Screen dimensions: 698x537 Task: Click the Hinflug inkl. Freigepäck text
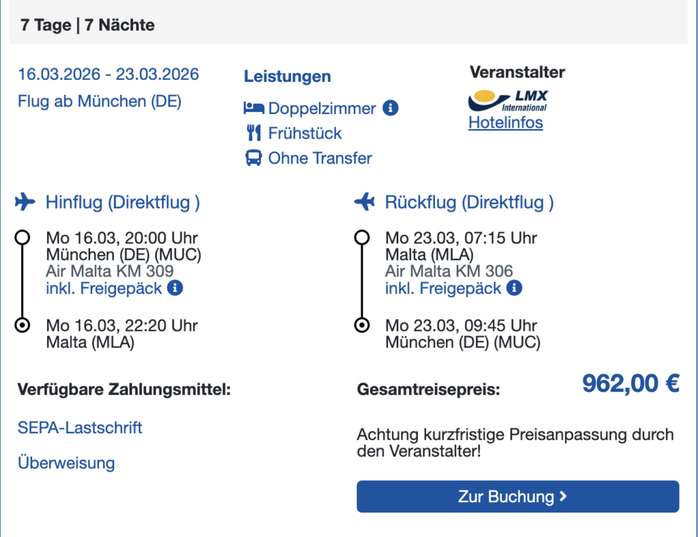(104, 289)
